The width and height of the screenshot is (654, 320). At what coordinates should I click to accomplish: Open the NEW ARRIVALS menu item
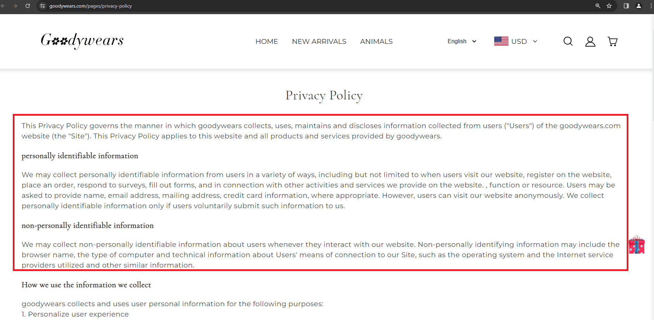coord(319,41)
